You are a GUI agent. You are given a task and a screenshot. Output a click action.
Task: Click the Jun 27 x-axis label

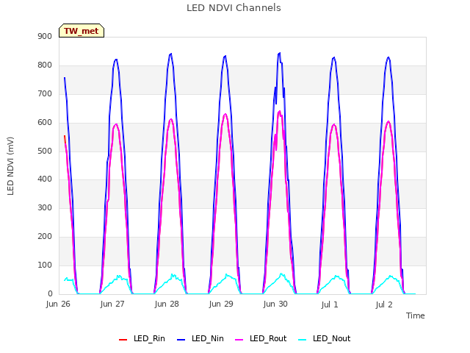pyautogui.click(x=112, y=304)
